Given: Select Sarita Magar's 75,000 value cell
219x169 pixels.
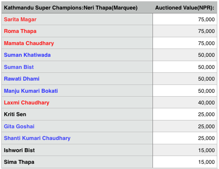Looking at the screenshot, I should [185, 19].
